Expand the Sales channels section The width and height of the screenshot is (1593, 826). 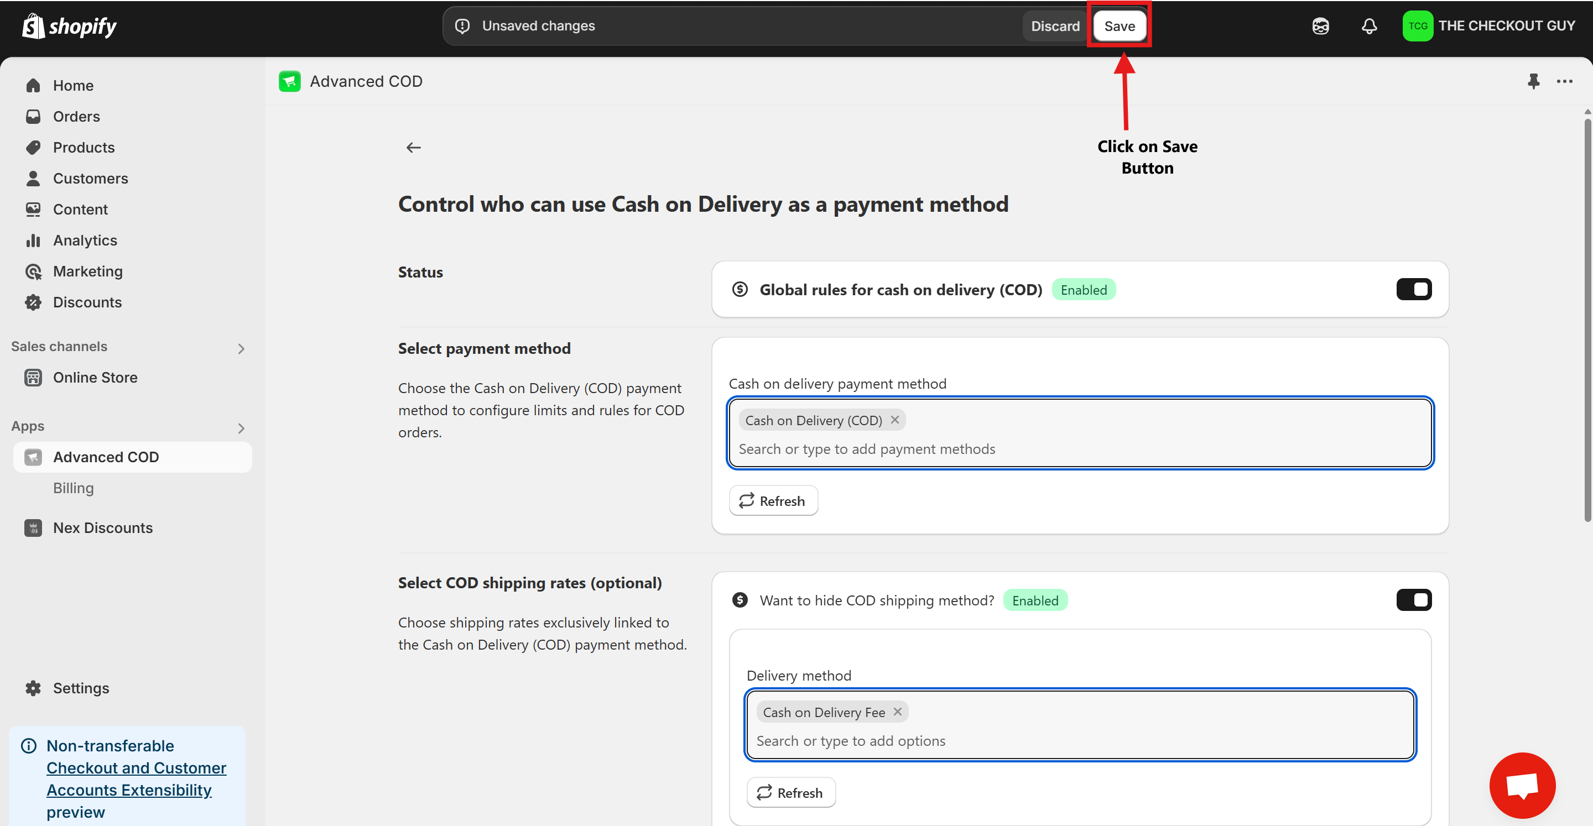pos(241,349)
